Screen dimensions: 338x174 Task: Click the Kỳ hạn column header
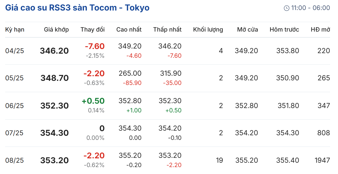pos(15,30)
